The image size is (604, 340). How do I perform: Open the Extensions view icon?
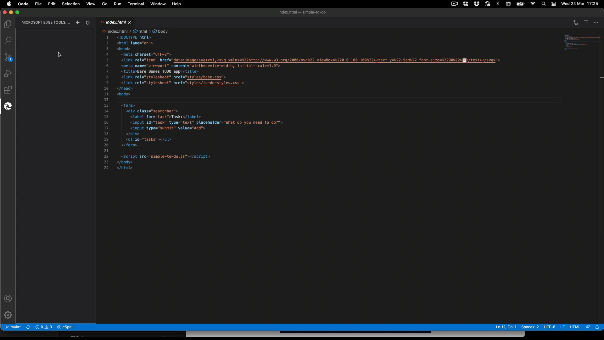click(x=8, y=90)
